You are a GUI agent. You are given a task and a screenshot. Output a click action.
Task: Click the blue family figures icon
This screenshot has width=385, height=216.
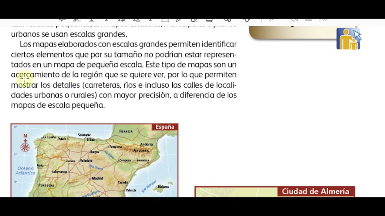tap(348, 39)
